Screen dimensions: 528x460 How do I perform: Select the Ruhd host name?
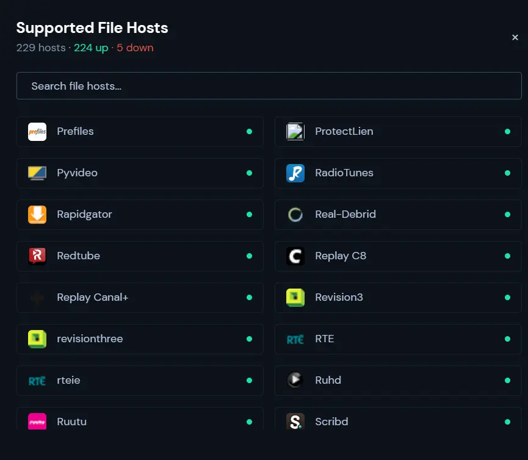tap(328, 380)
